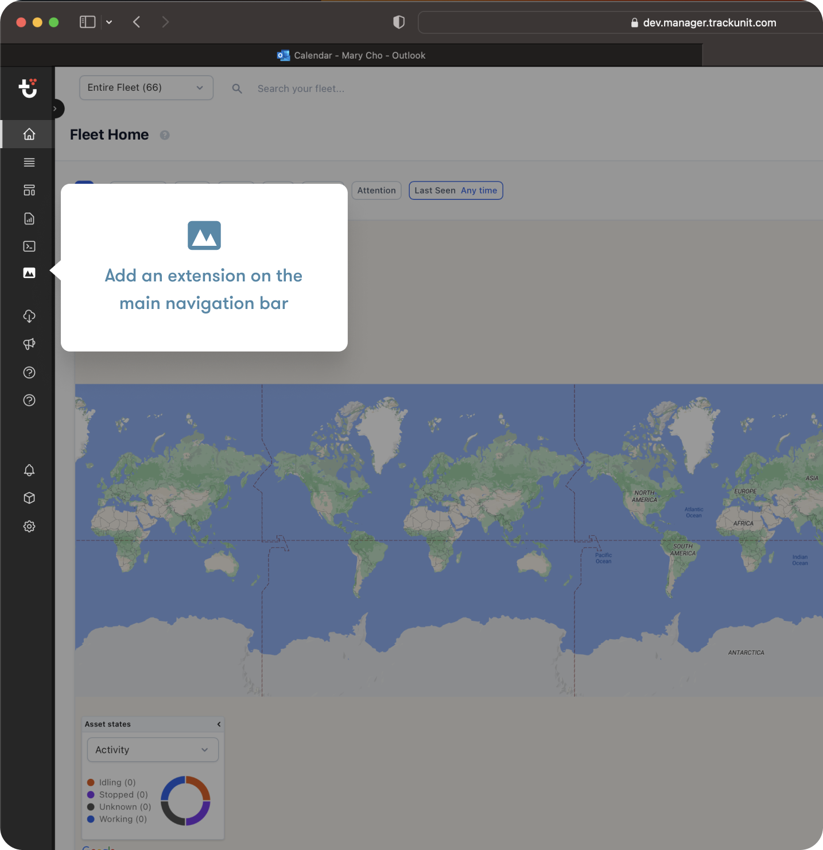The width and height of the screenshot is (823, 850).
Task: Open the list view icon in sidebar
Action: point(29,163)
